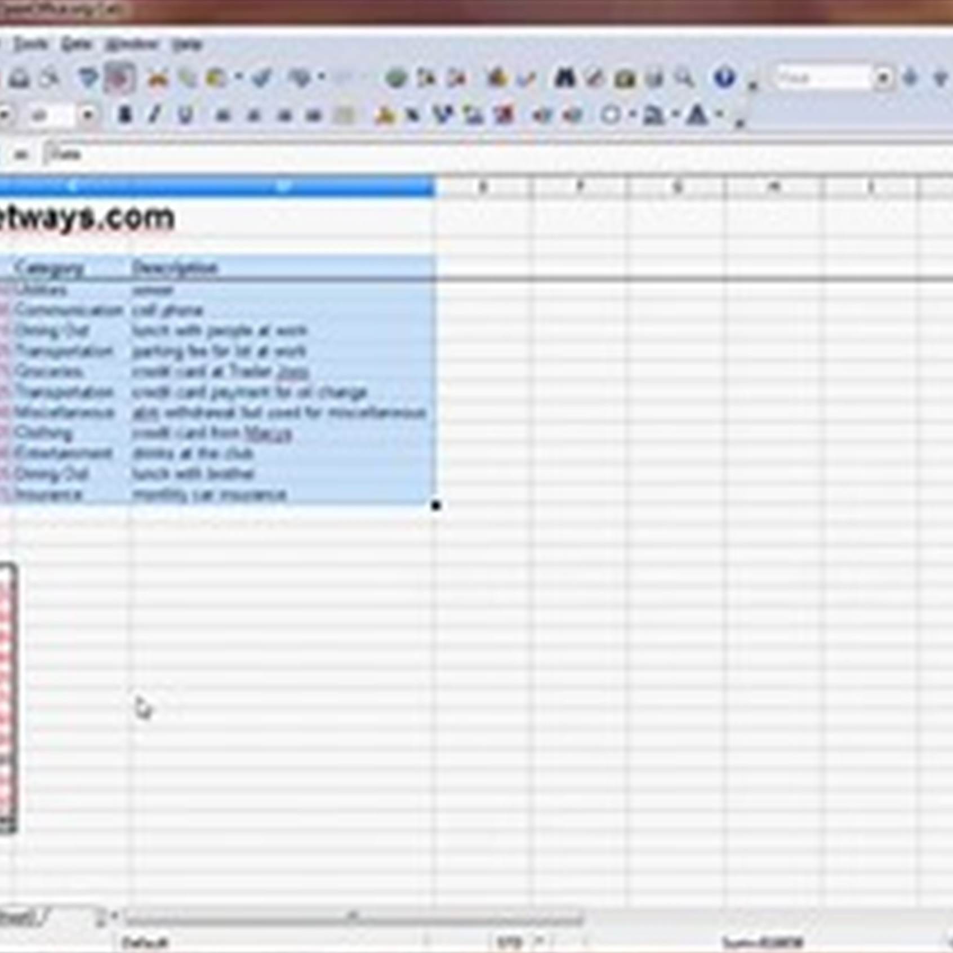Insert a Hyperlink using the globe icon

[397, 78]
